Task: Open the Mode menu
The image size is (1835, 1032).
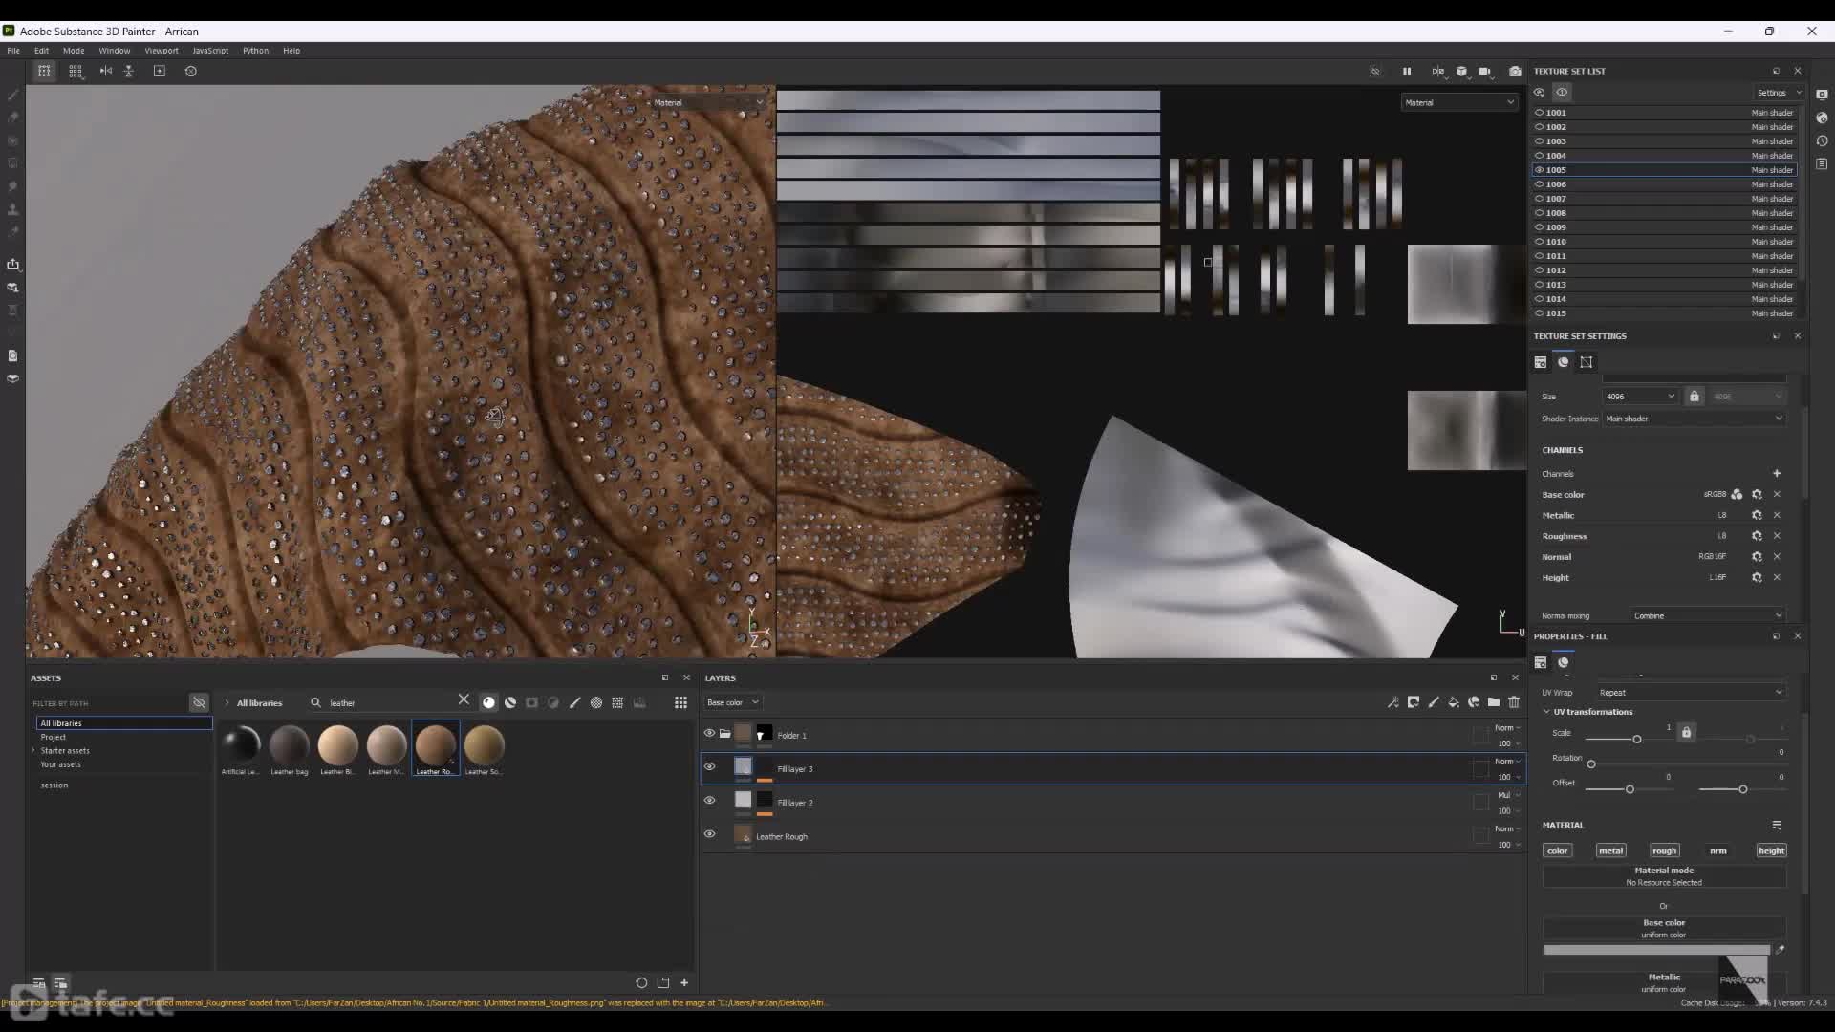Action: [74, 51]
